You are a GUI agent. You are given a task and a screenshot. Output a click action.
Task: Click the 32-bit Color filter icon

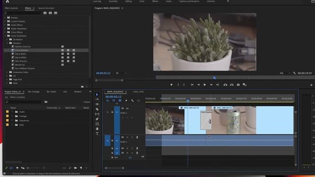click(x=50, y=13)
